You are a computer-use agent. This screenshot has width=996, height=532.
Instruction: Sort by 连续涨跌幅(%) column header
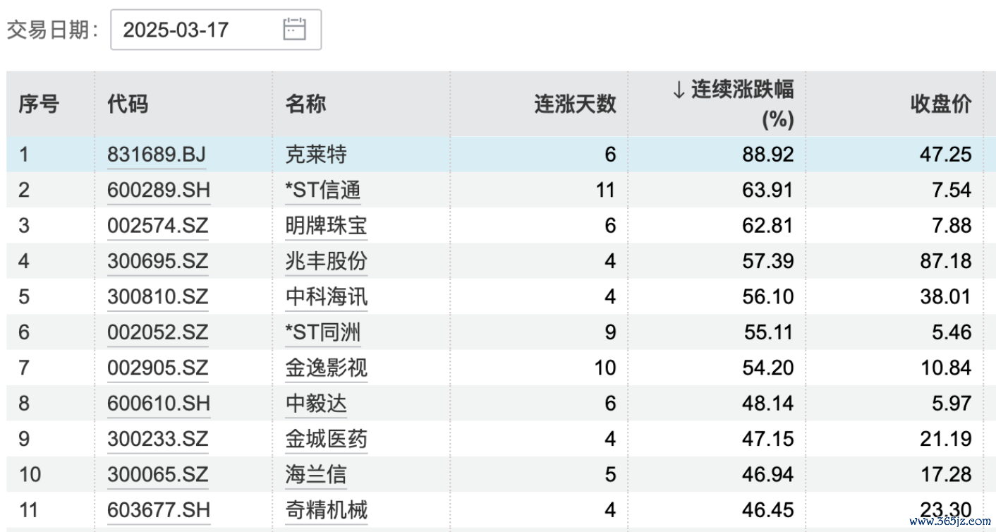732,104
